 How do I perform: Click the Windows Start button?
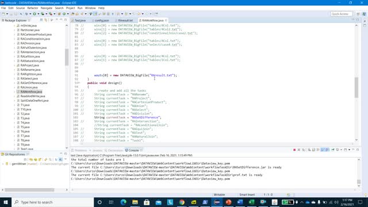[6, 202]
